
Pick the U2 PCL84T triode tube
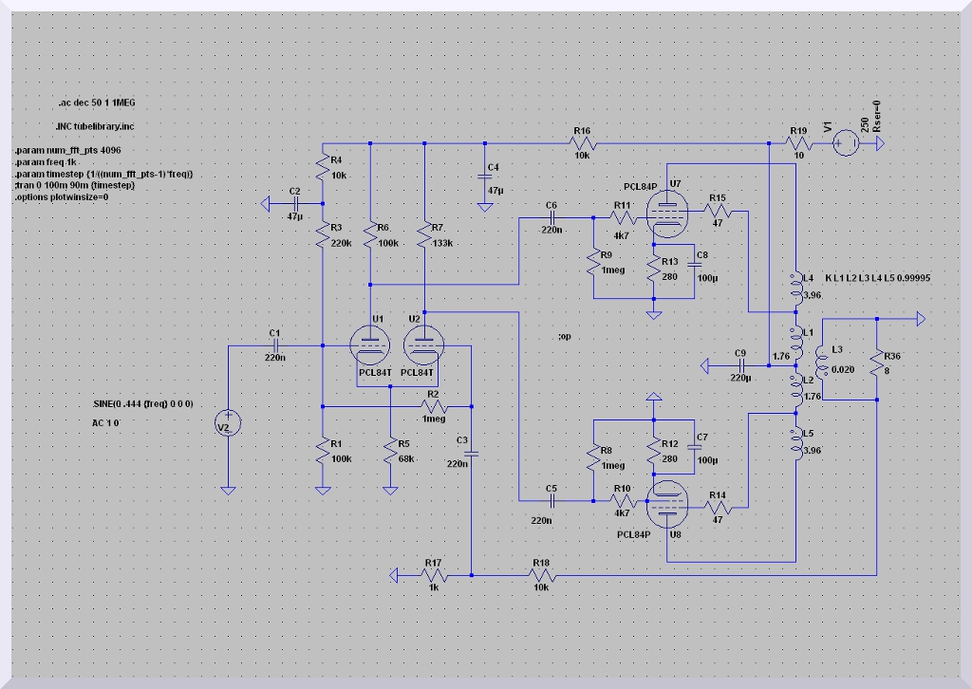(x=424, y=344)
